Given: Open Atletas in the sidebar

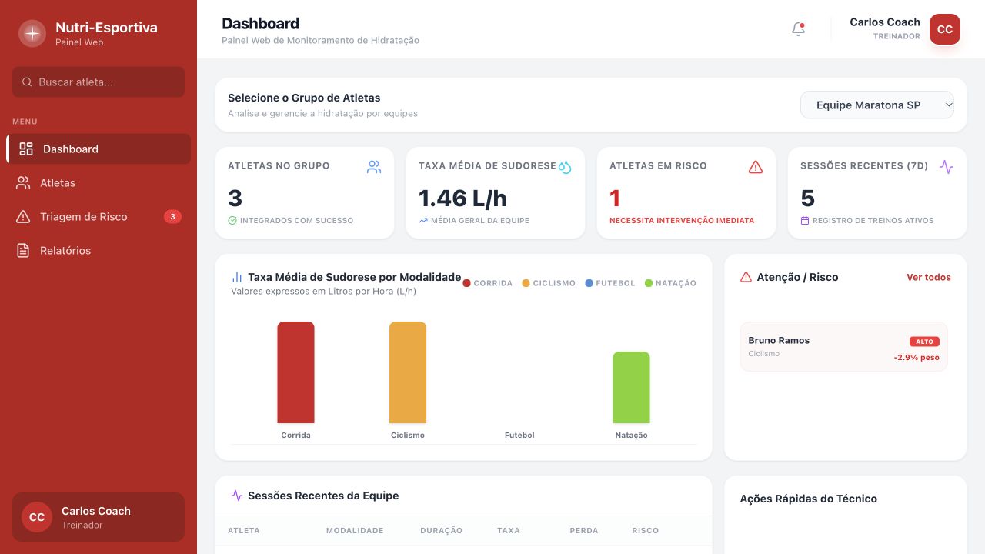Looking at the screenshot, I should 98,182.
